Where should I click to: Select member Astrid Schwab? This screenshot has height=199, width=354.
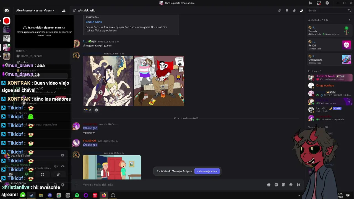pyautogui.click(x=330, y=78)
